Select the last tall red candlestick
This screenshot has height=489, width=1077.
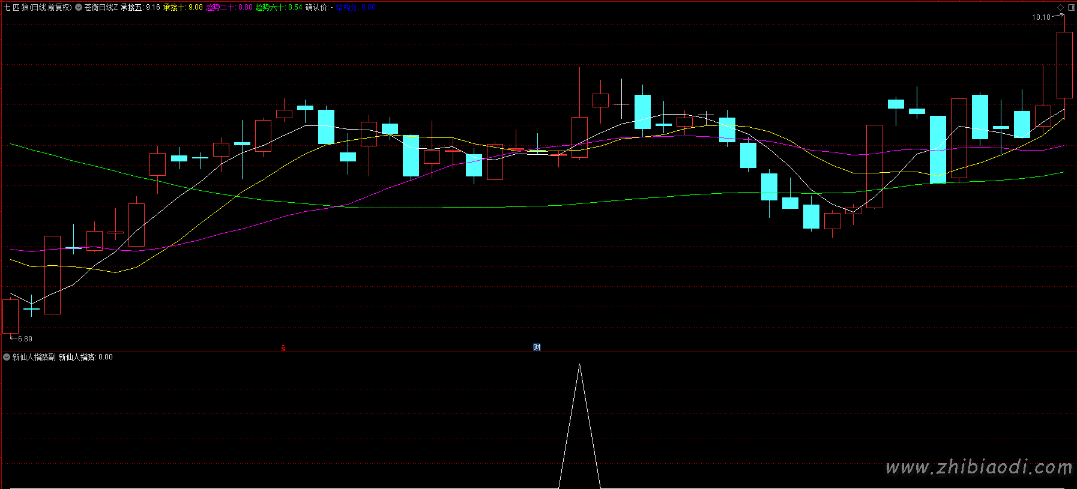(1064, 65)
